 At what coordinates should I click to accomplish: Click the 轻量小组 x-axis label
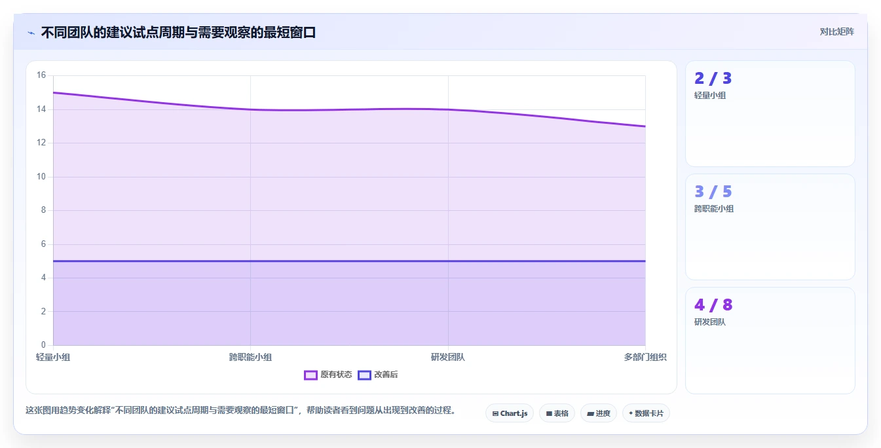point(53,357)
